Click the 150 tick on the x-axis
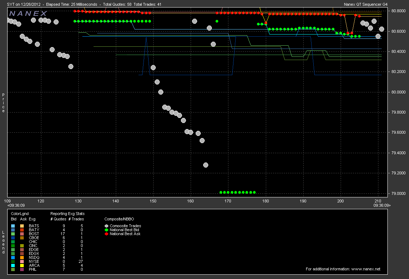The image size is (409, 279). [153, 201]
